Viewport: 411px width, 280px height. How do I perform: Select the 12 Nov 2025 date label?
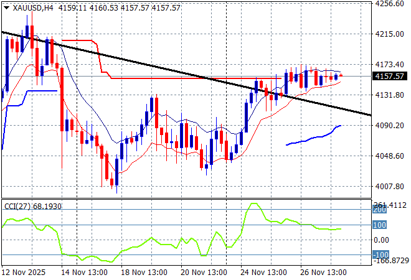pyautogui.click(x=24, y=273)
